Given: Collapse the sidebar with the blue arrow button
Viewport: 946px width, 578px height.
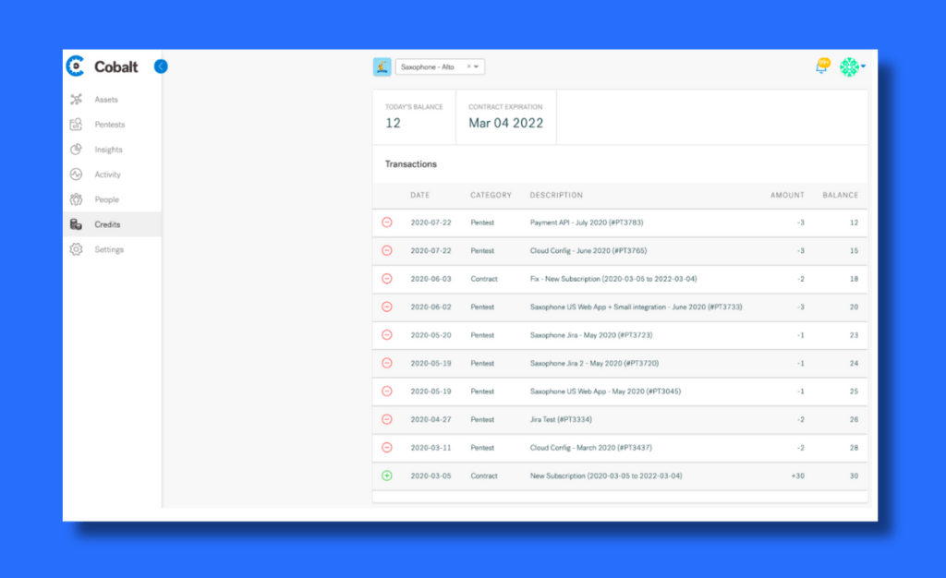Looking at the screenshot, I should [x=161, y=66].
